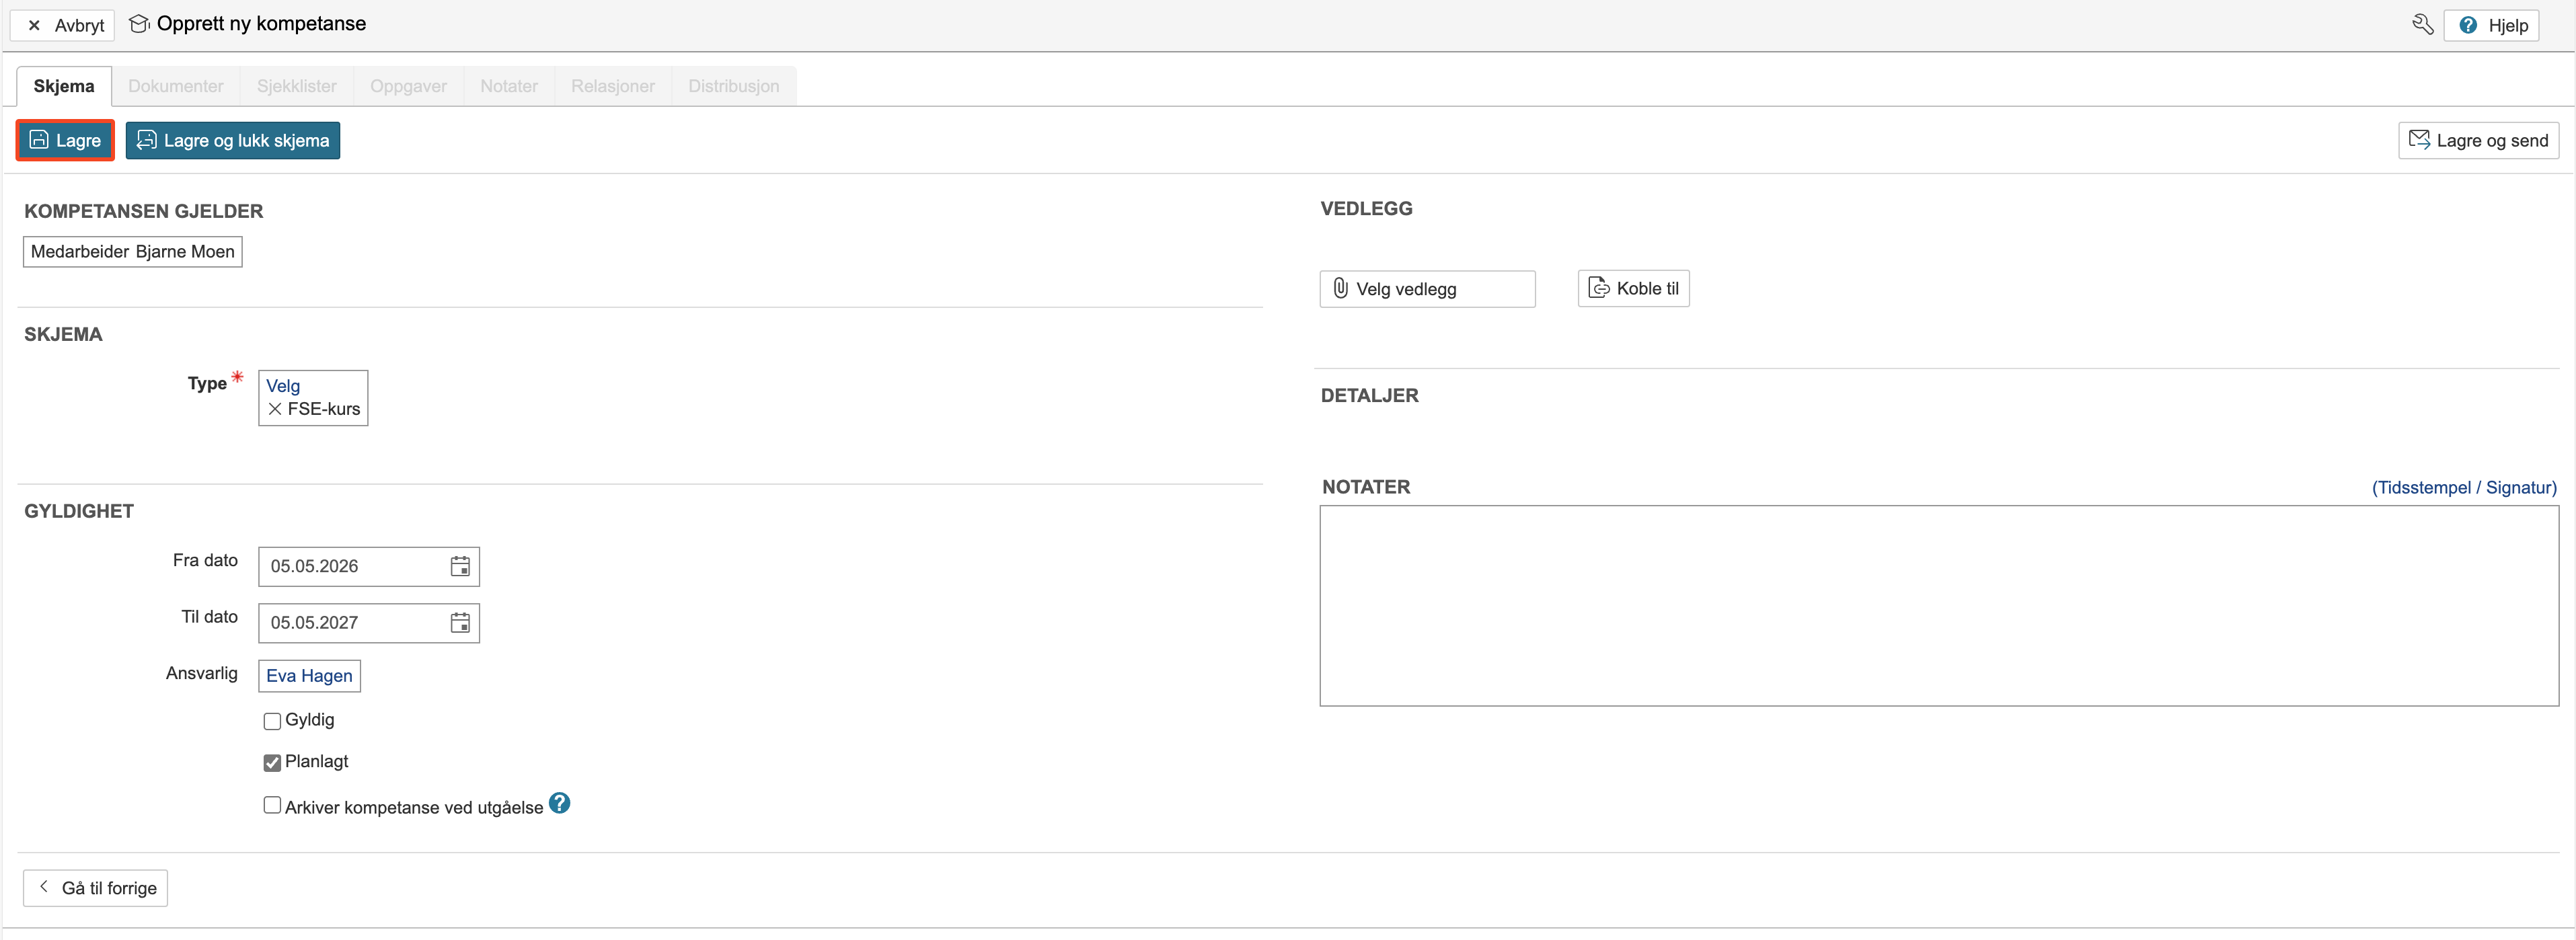The width and height of the screenshot is (2576, 940).
Task: Remove FSE-kurs with the X icon
Action: point(275,409)
